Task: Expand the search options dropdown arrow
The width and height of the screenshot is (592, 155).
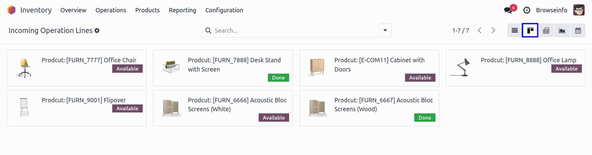Action: (x=385, y=30)
